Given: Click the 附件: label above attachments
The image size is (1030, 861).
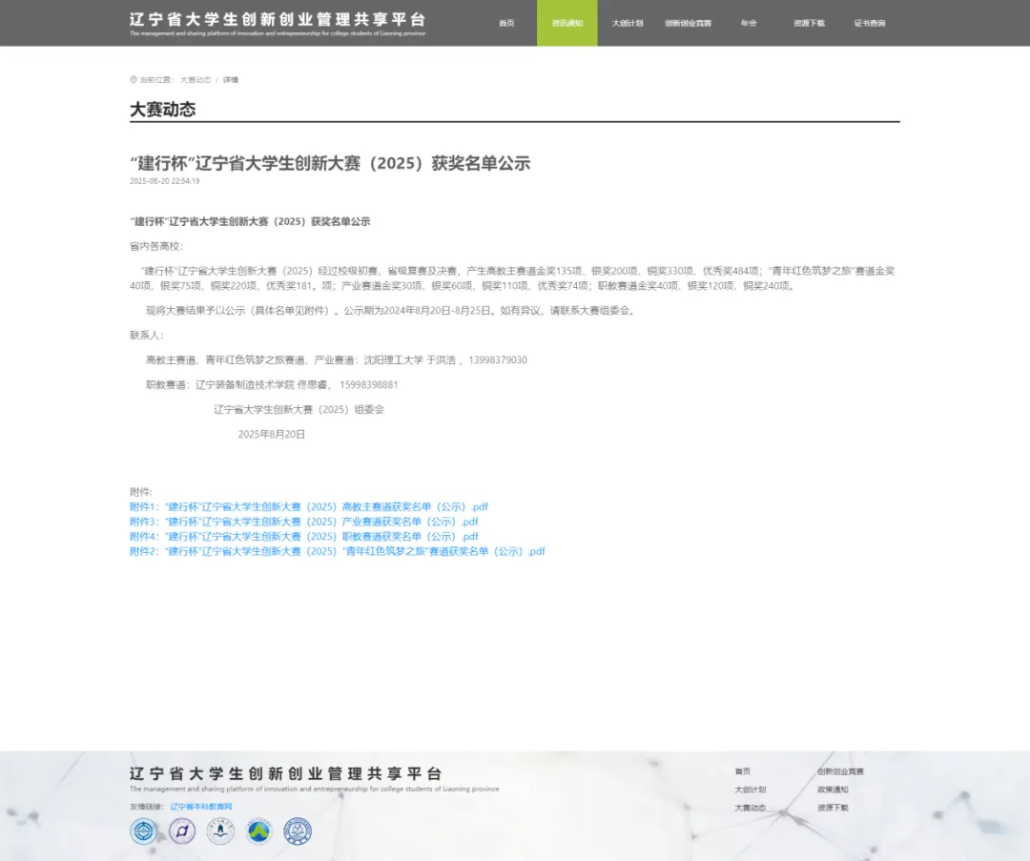Looking at the screenshot, I should (140, 492).
